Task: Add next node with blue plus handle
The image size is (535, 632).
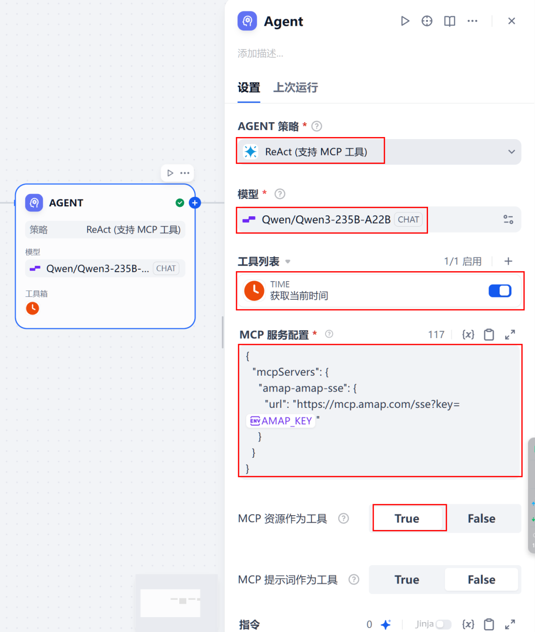Action: coord(195,203)
